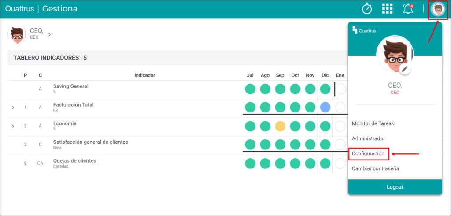Click the red CEO role in profile panel
Image resolution: width=451 pixels, height=216 pixels.
click(x=395, y=93)
